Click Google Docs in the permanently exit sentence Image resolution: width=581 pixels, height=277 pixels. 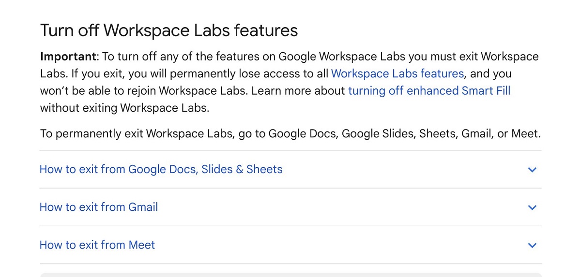pos(302,133)
